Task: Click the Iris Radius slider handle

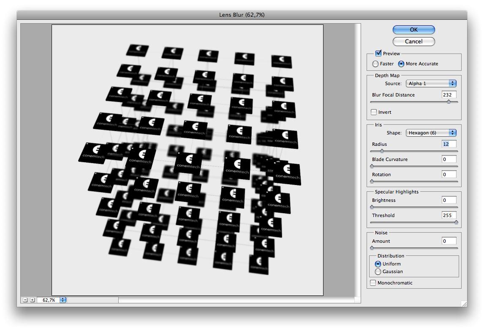Action: pos(382,150)
